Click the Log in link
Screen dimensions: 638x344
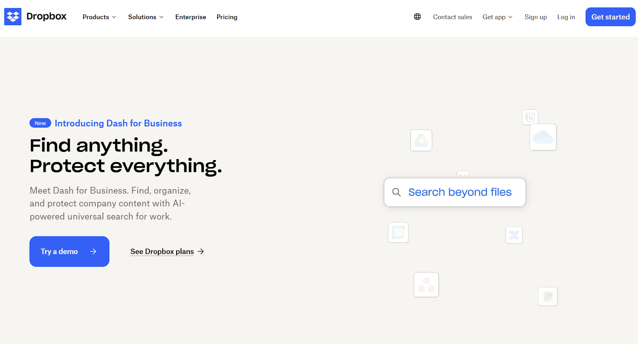(x=566, y=17)
